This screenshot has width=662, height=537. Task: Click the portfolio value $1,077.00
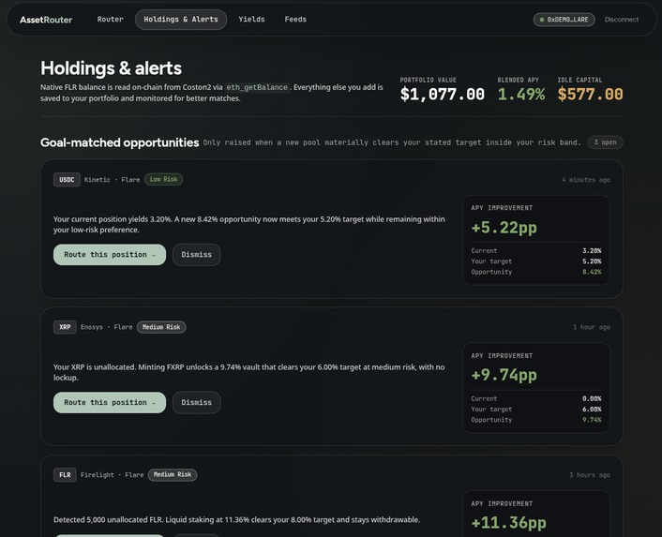442,94
